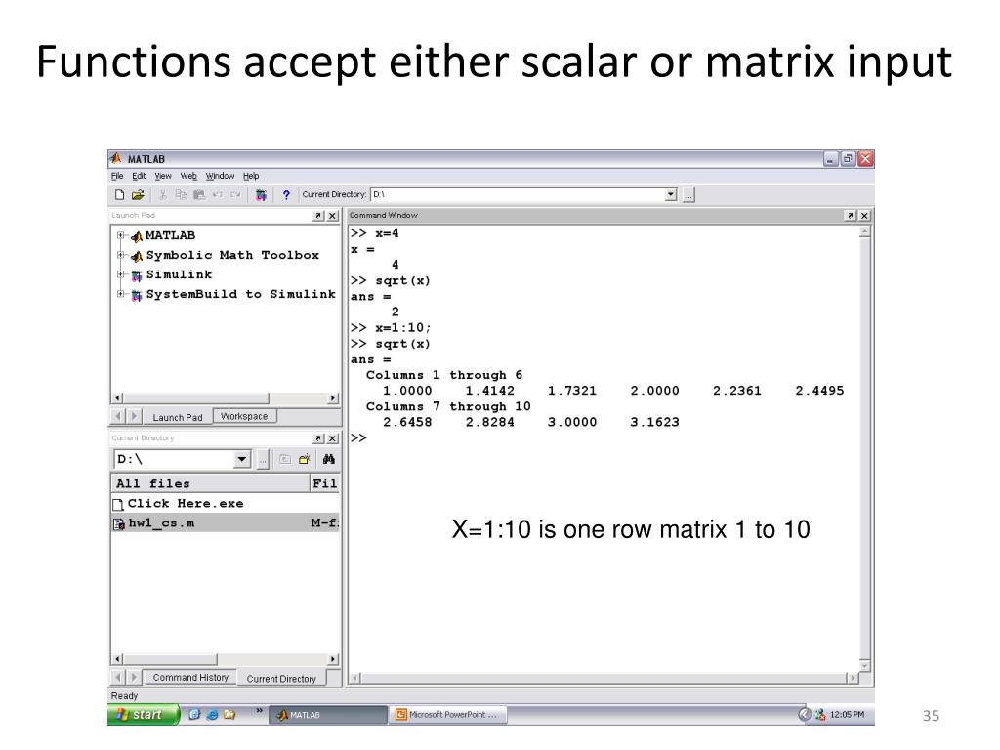Click the All files column header
The height and width of the screenshot is (750, 1000).
[211, 483]
